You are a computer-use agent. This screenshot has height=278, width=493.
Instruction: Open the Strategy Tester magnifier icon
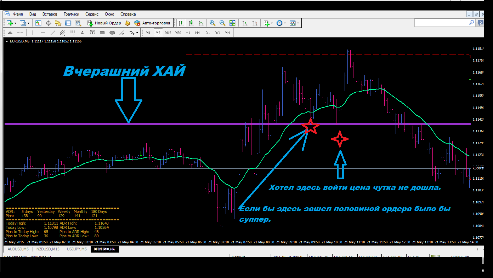pos(78,23)
